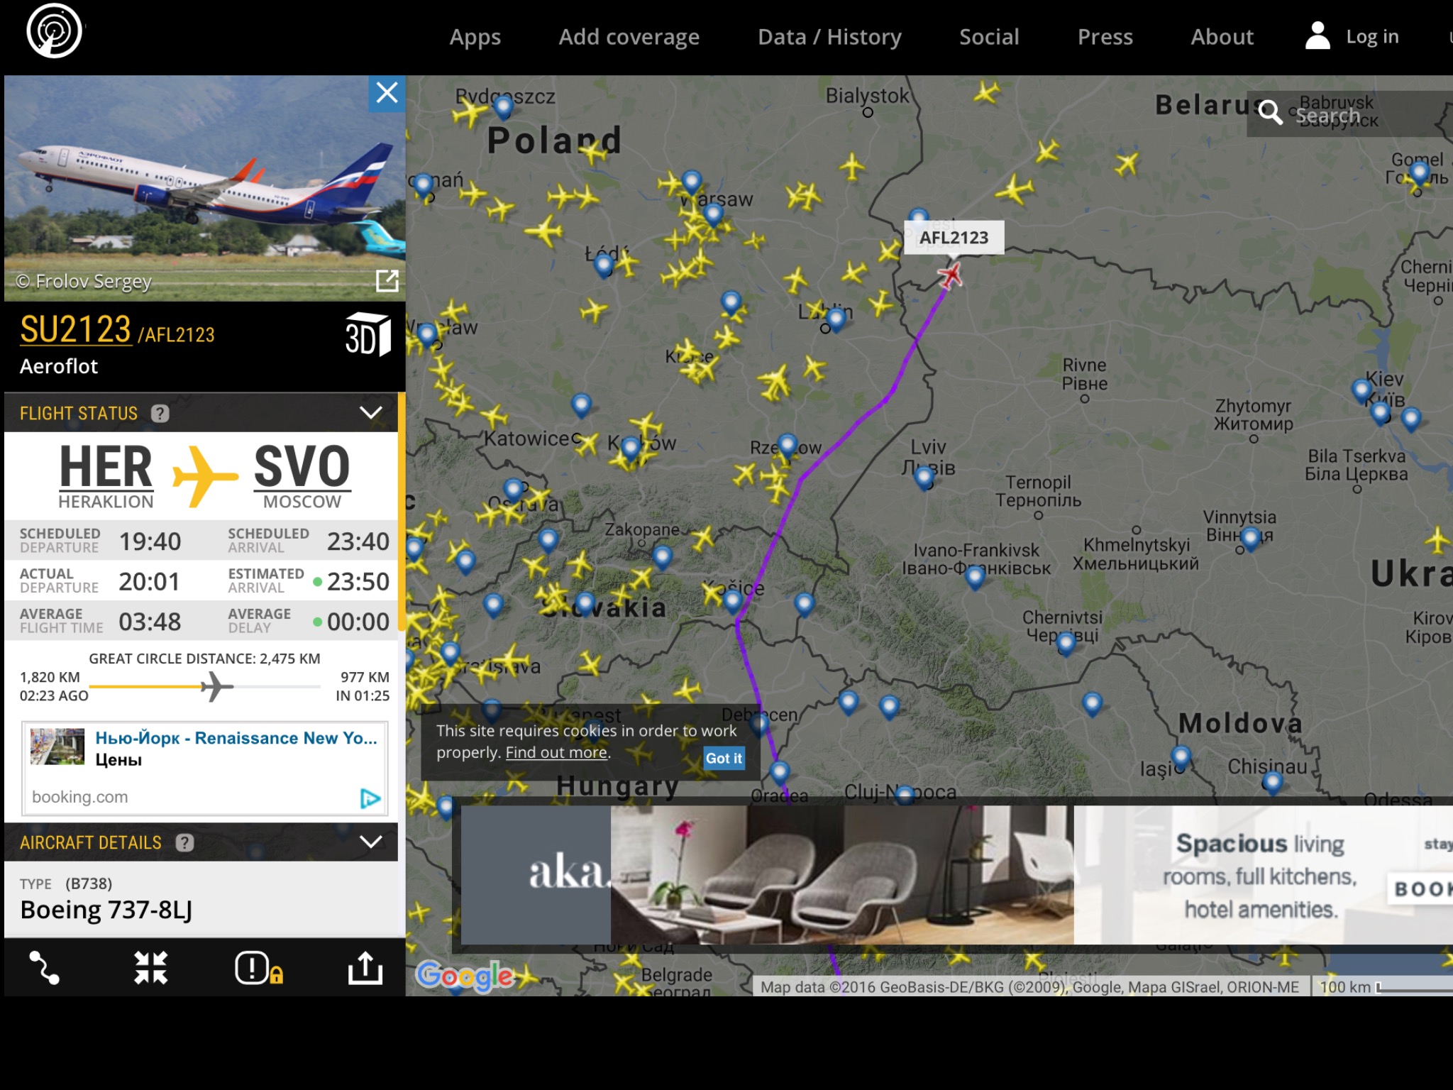This screenshot has width=1453, height=1090.
Task: Click the flight progress bar plane marker
Action: (216, 686)
